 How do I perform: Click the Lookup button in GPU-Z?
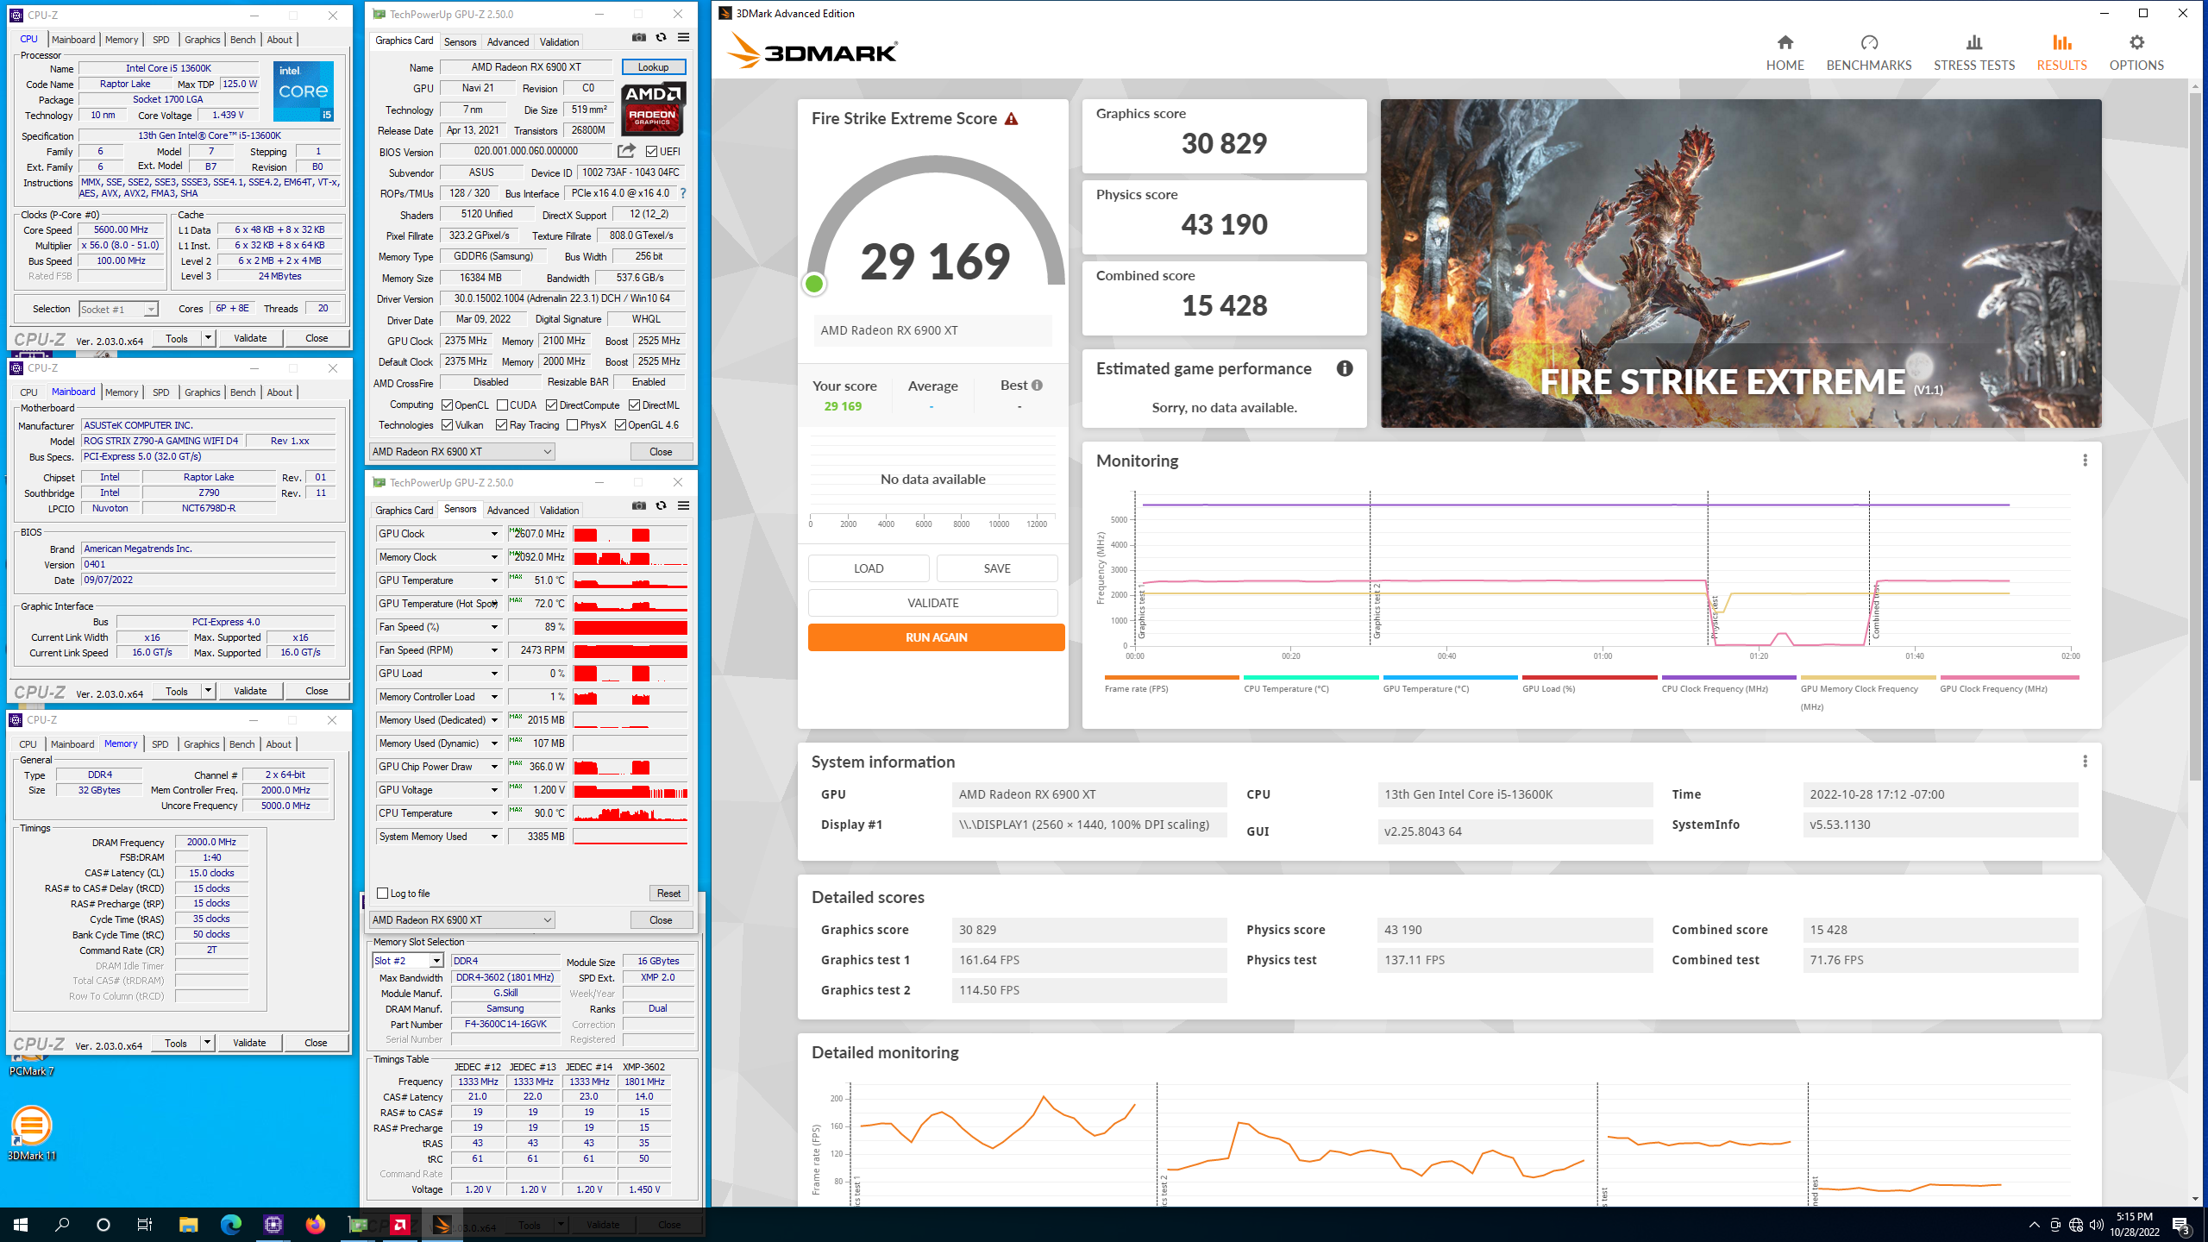653,67
